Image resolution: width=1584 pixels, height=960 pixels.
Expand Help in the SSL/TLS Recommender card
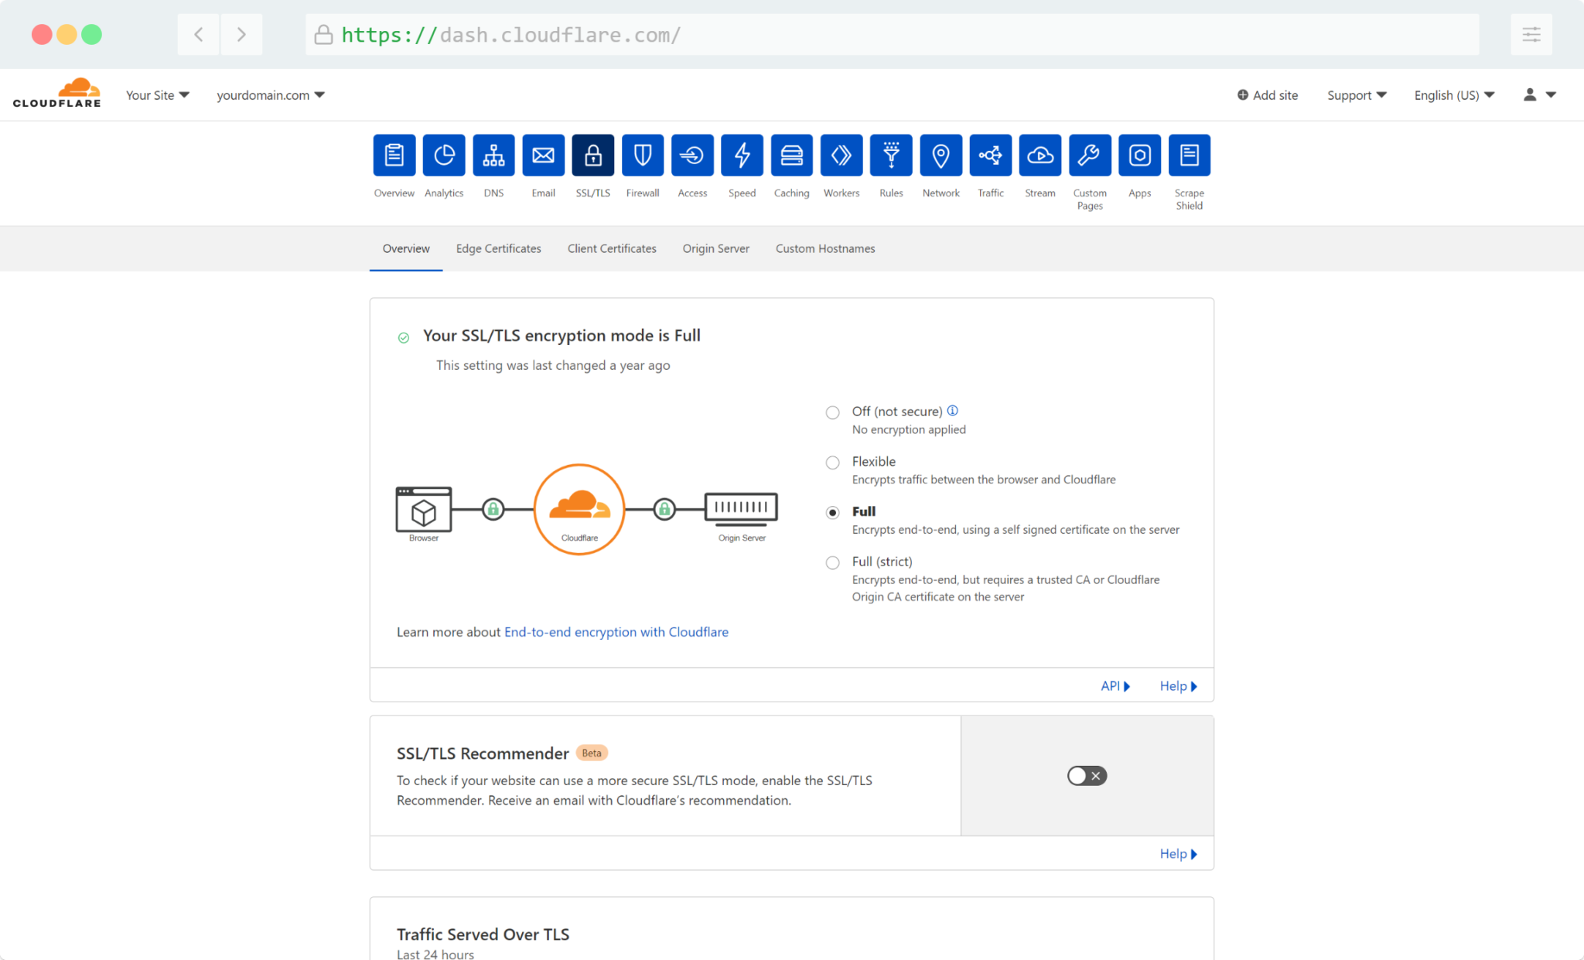click(1179, 854)
